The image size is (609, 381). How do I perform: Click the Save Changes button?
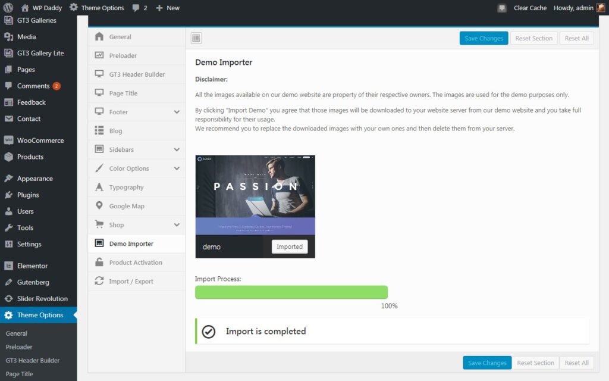484,38
